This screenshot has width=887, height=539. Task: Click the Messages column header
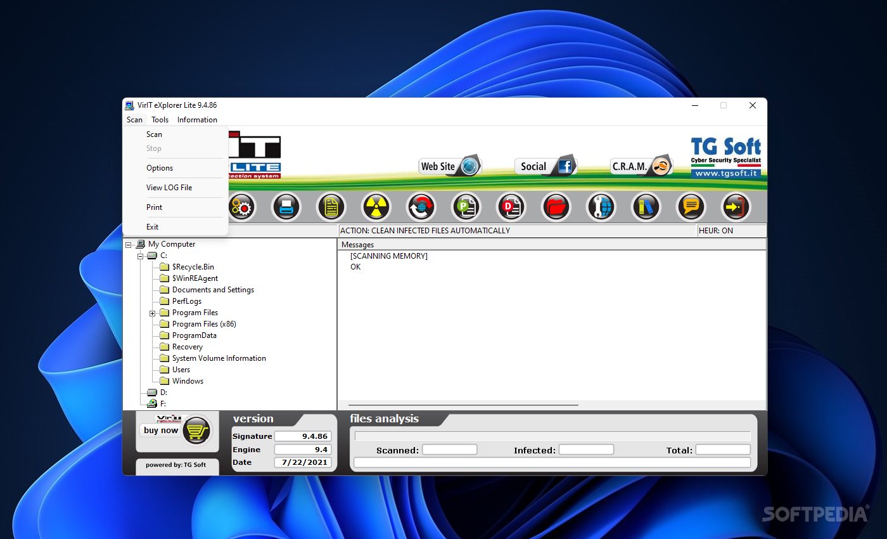coord(358,245)
